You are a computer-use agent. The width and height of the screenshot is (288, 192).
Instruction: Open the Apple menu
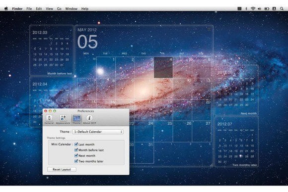pos(6,8)
